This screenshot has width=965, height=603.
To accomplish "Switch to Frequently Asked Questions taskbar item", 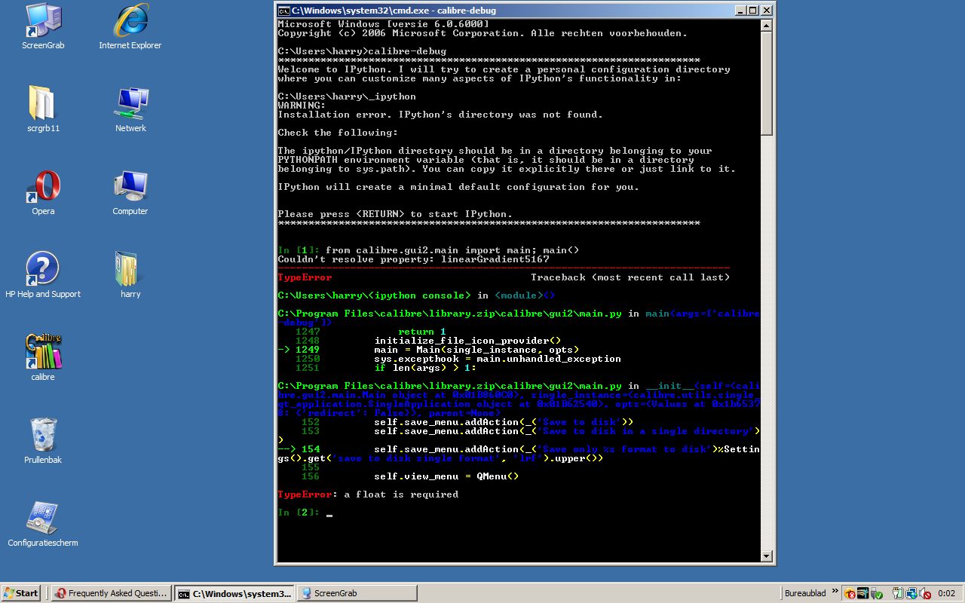I will [112, 593].
